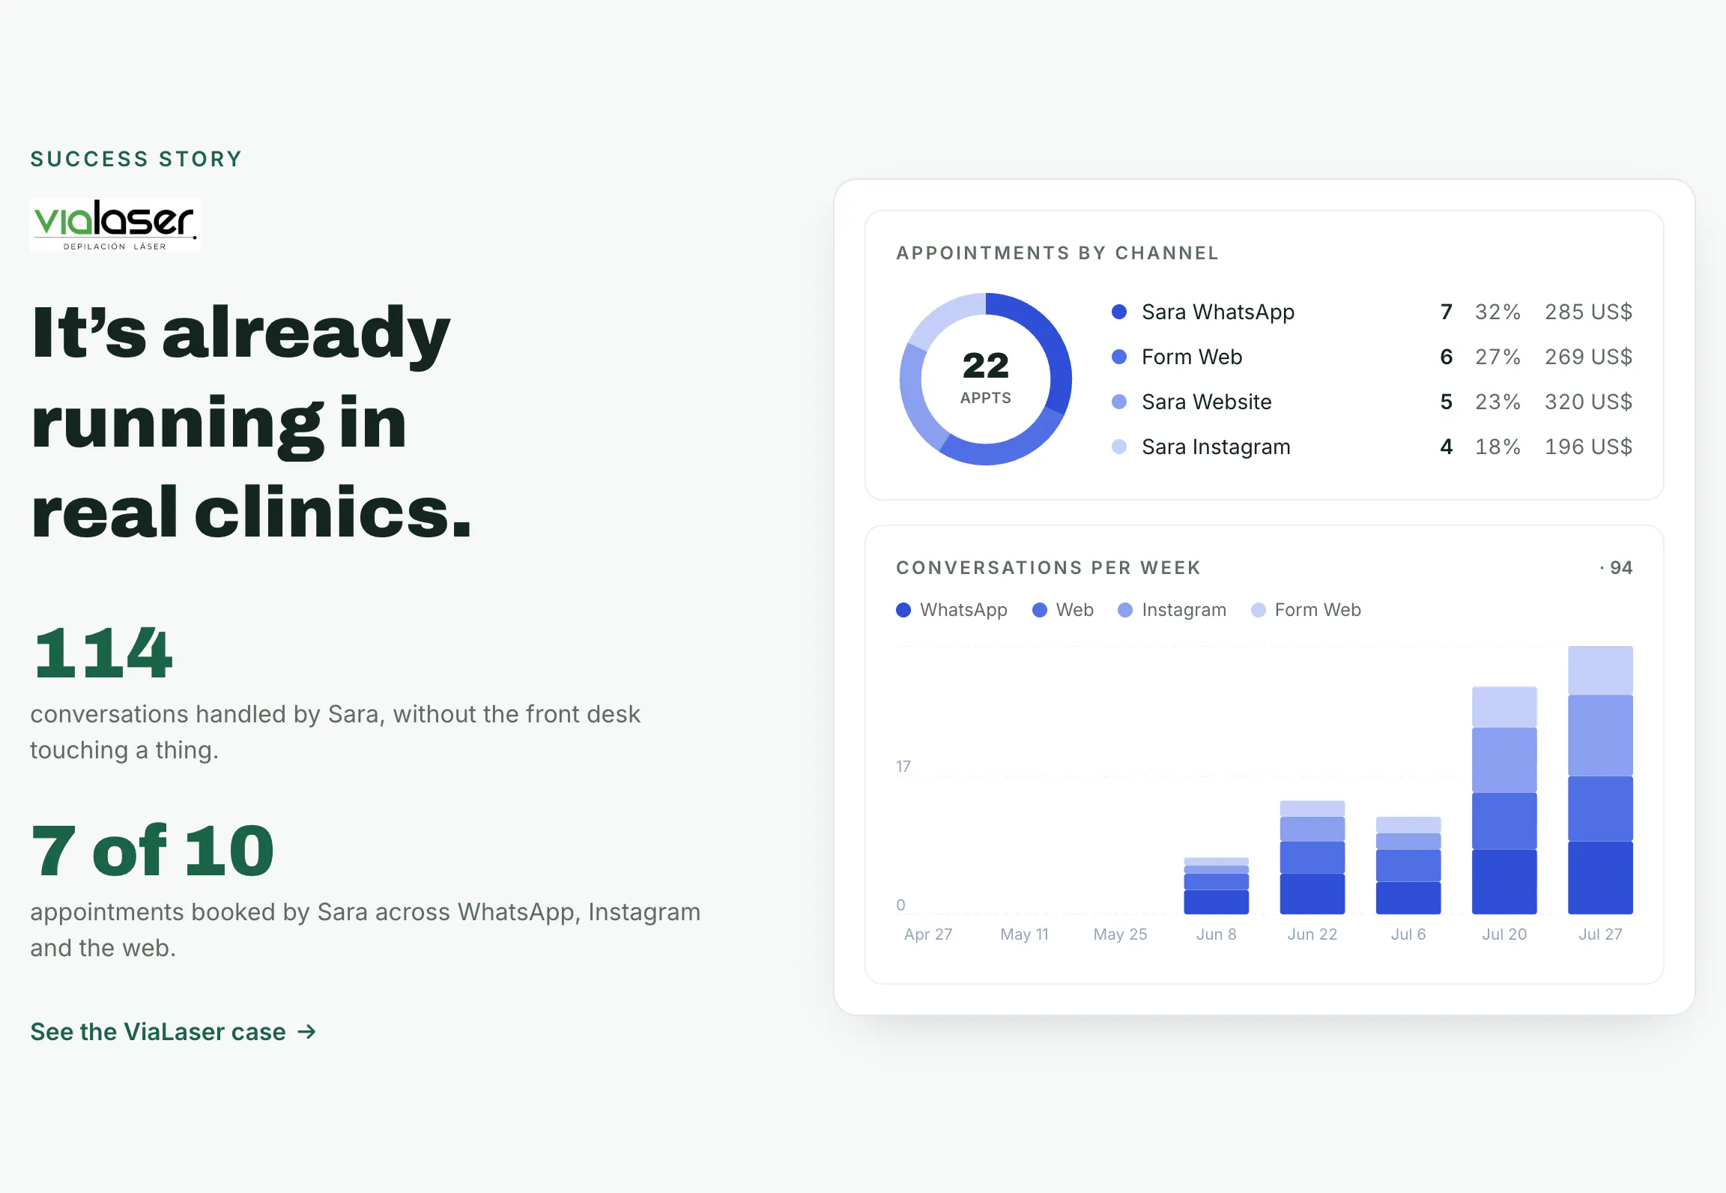This screenshot has width=1726, height=1193.
Task: Click the May 25 axis label
Action: (1121, 934)
